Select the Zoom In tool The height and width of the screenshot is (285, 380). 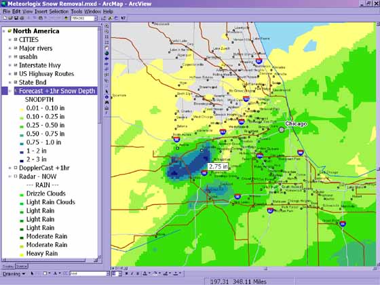click(107, 26)
